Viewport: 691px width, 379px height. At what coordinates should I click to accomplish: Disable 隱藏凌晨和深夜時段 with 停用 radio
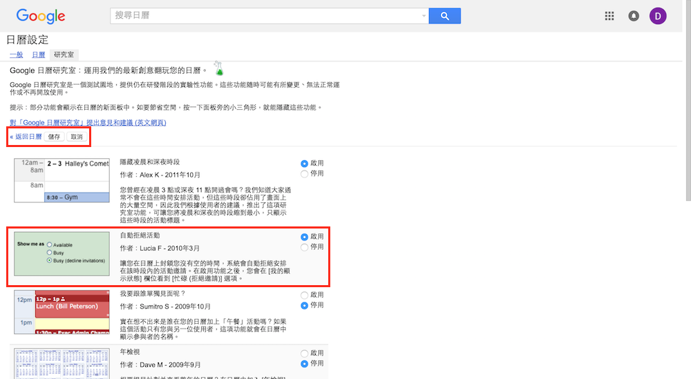point(304,174)
